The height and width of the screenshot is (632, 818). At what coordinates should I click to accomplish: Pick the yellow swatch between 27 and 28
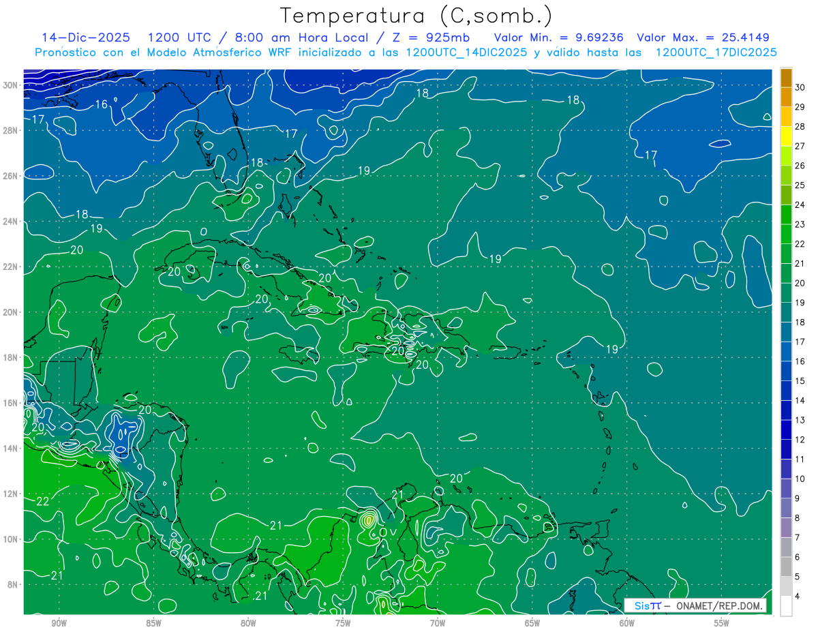(786, 136)
